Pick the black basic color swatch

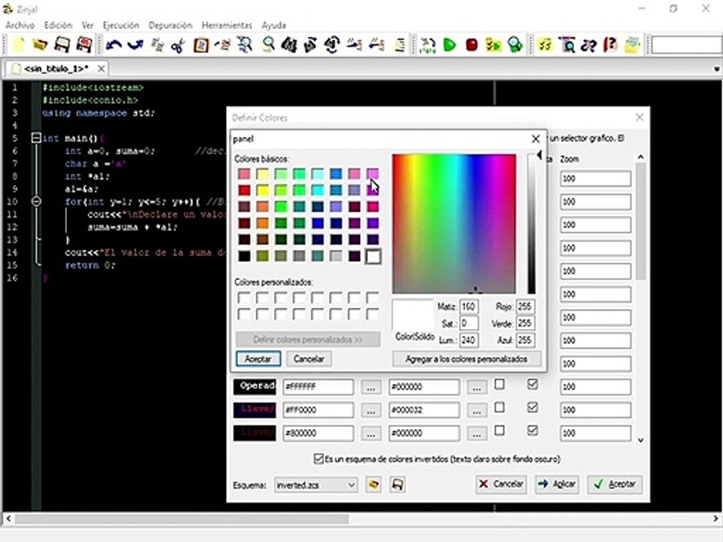(x=244, y=256)
